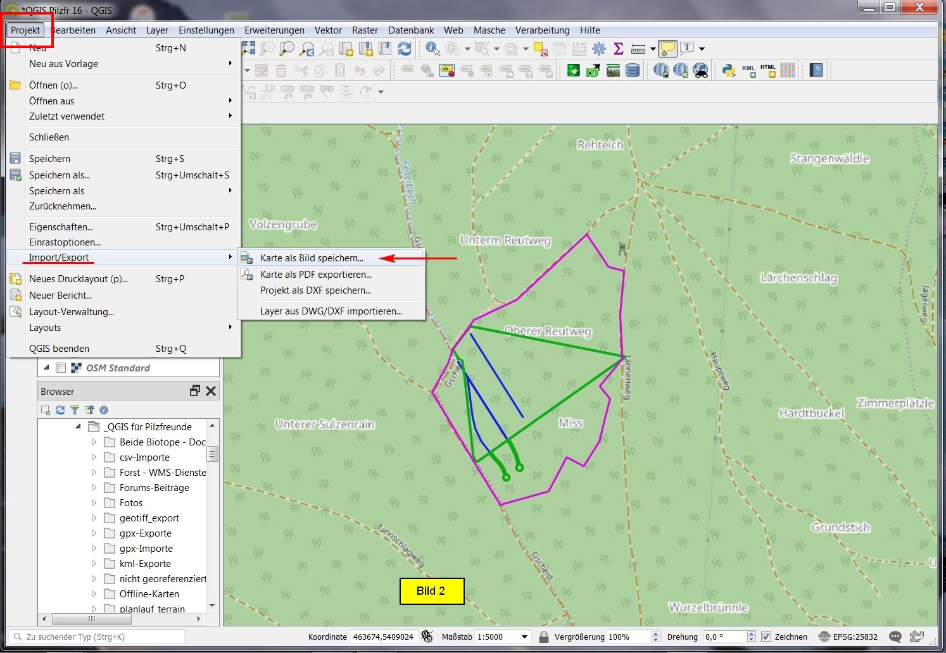Toggle the OSM Standard layer checkbox
The width and height of the screenshot is (946, 653).
tap(61, 368)
